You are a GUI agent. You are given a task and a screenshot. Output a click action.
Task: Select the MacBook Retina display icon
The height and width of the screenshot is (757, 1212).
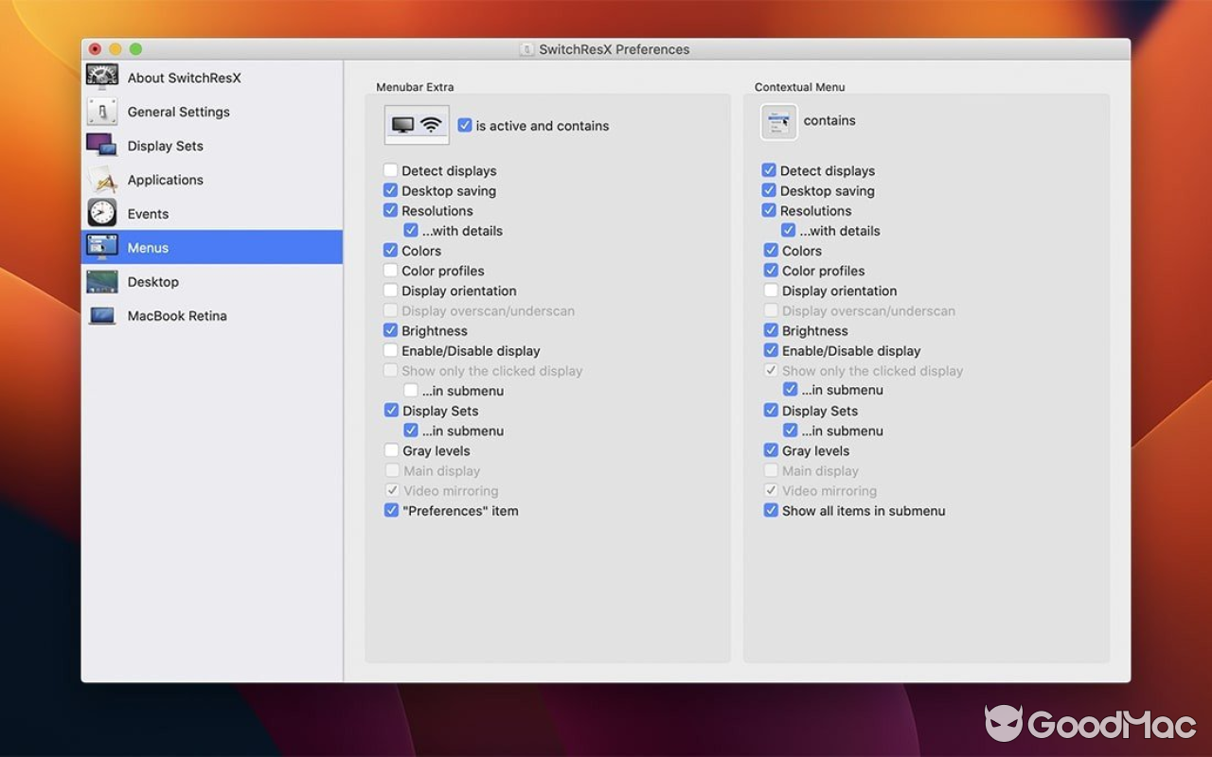pyautogui.click(x=101, y=315)
